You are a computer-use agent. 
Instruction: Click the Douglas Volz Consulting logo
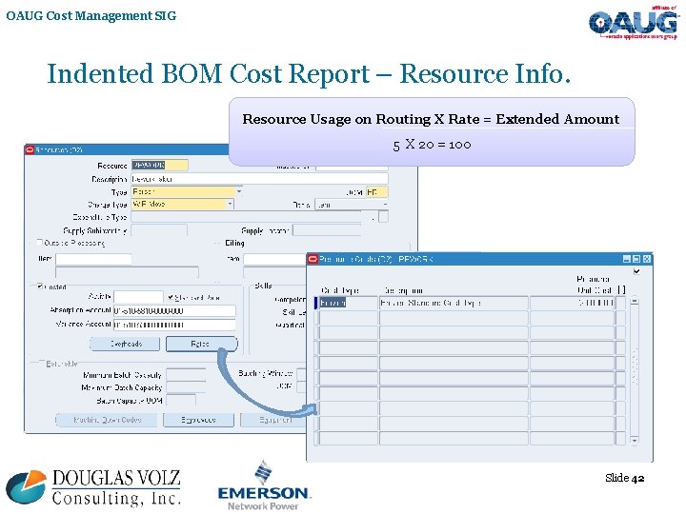coord(93,487)
